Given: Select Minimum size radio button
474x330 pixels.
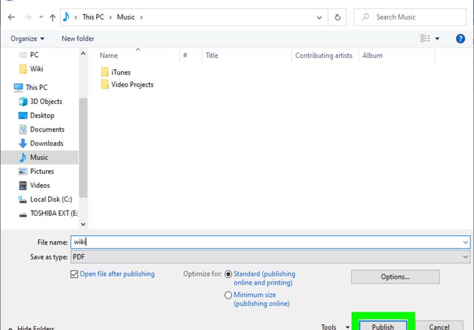Looking at the screenshot, I should (228, 295).
